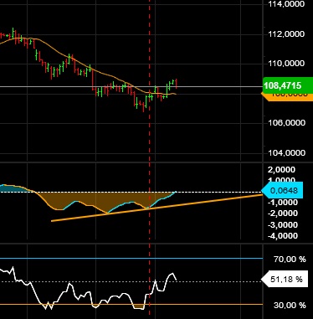Screen dimensions: 313x319
Task: Click the -2,0000 MACD axis label
Action: [x=282, y=214]
